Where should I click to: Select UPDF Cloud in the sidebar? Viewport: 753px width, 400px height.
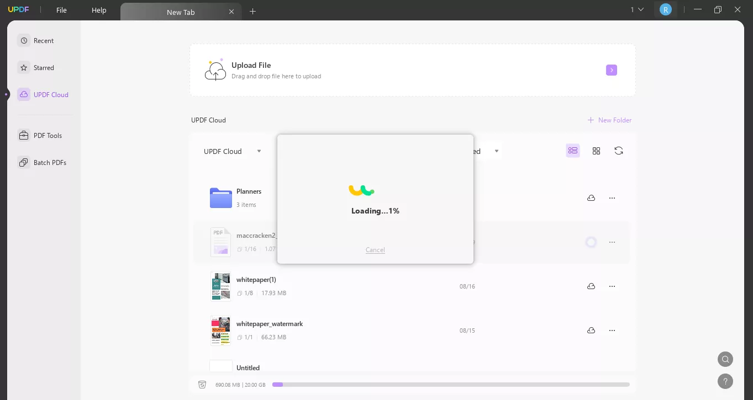[x=43, y=95]
